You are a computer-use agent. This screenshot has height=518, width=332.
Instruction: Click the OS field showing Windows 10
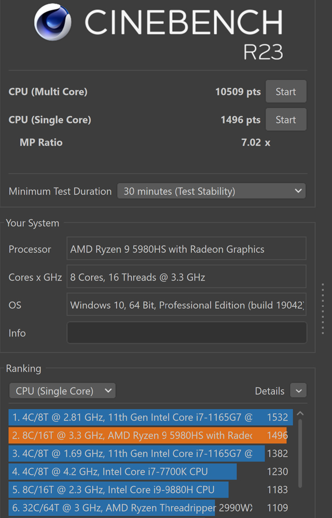point(186,305)
